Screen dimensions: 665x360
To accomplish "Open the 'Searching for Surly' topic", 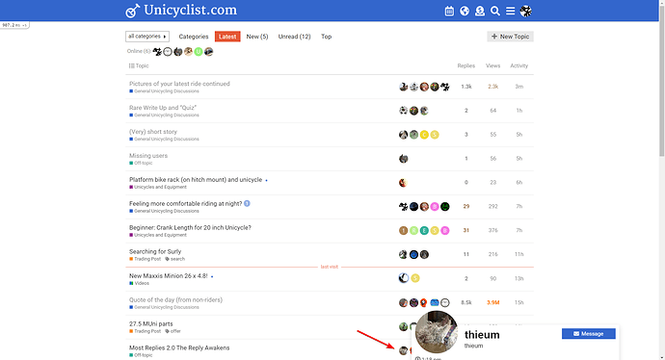I will coord(155,251).
